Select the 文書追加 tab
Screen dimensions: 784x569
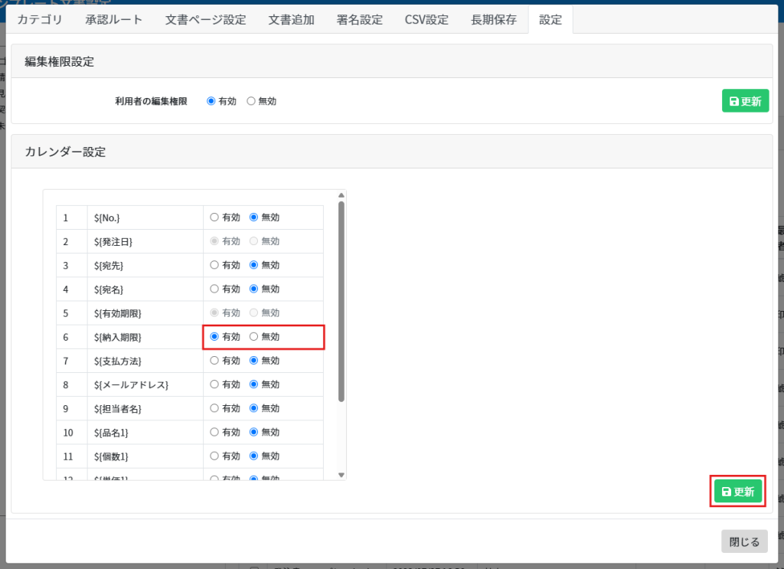click(x=291, y=20)
